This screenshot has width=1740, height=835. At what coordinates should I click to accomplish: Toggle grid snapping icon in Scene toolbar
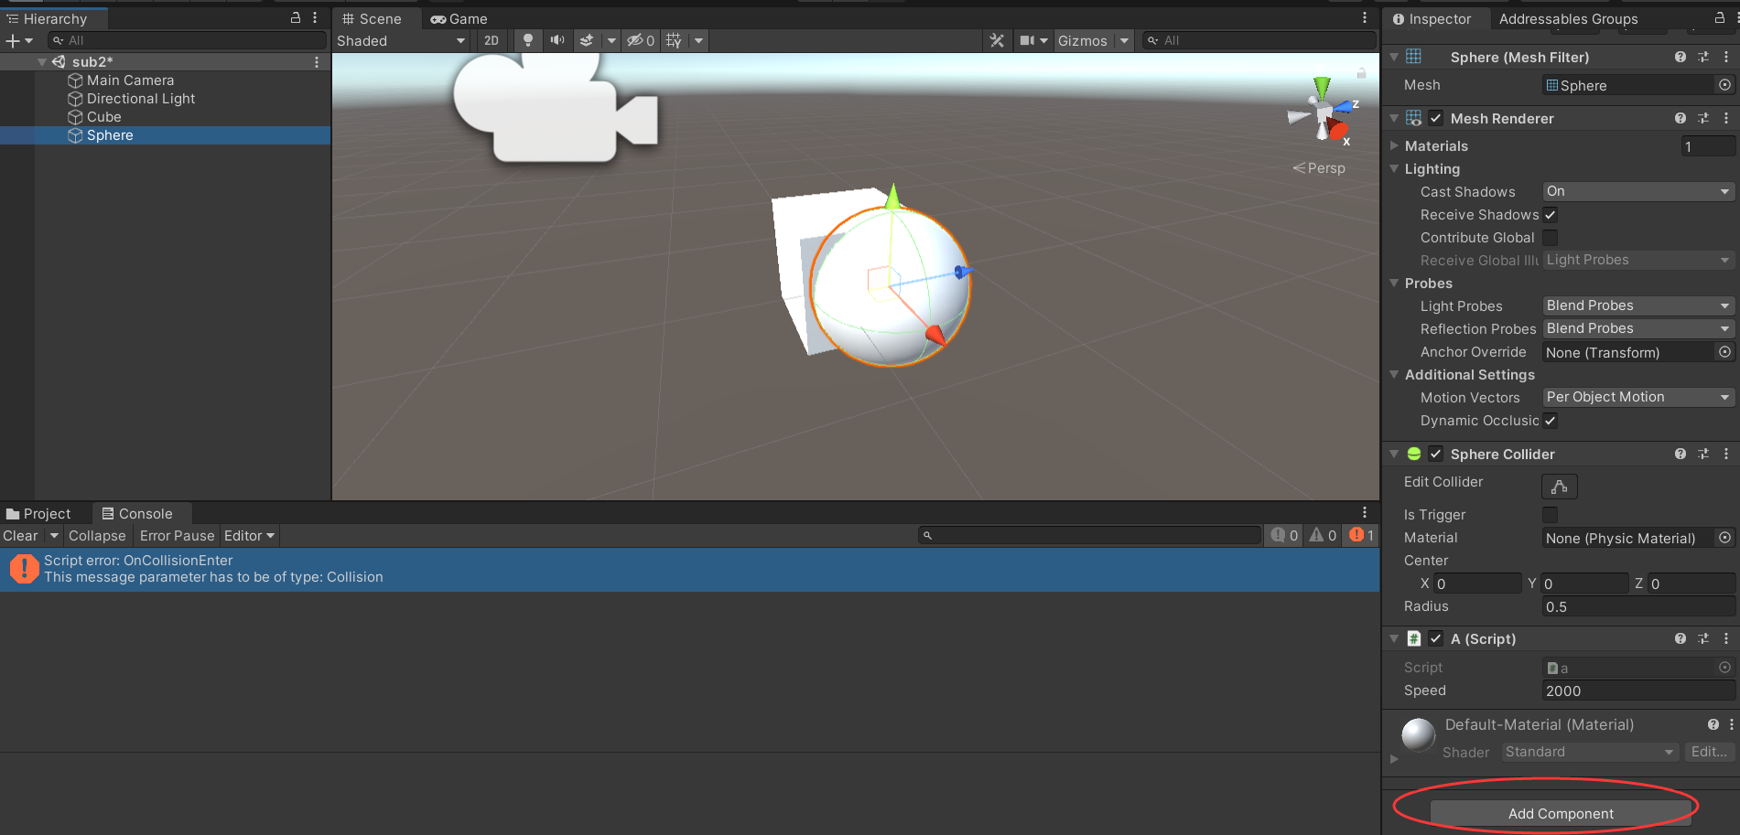tap(675, 40)
